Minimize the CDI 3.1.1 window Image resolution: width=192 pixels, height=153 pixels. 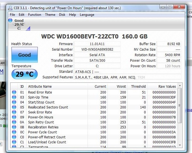(x=163, y=7)
